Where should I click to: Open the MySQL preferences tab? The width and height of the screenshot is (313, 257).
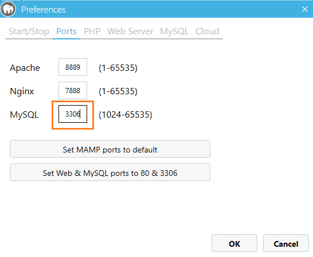click(174, 31)
